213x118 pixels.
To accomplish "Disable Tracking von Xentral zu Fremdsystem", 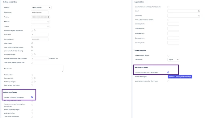I will [168, 72].
